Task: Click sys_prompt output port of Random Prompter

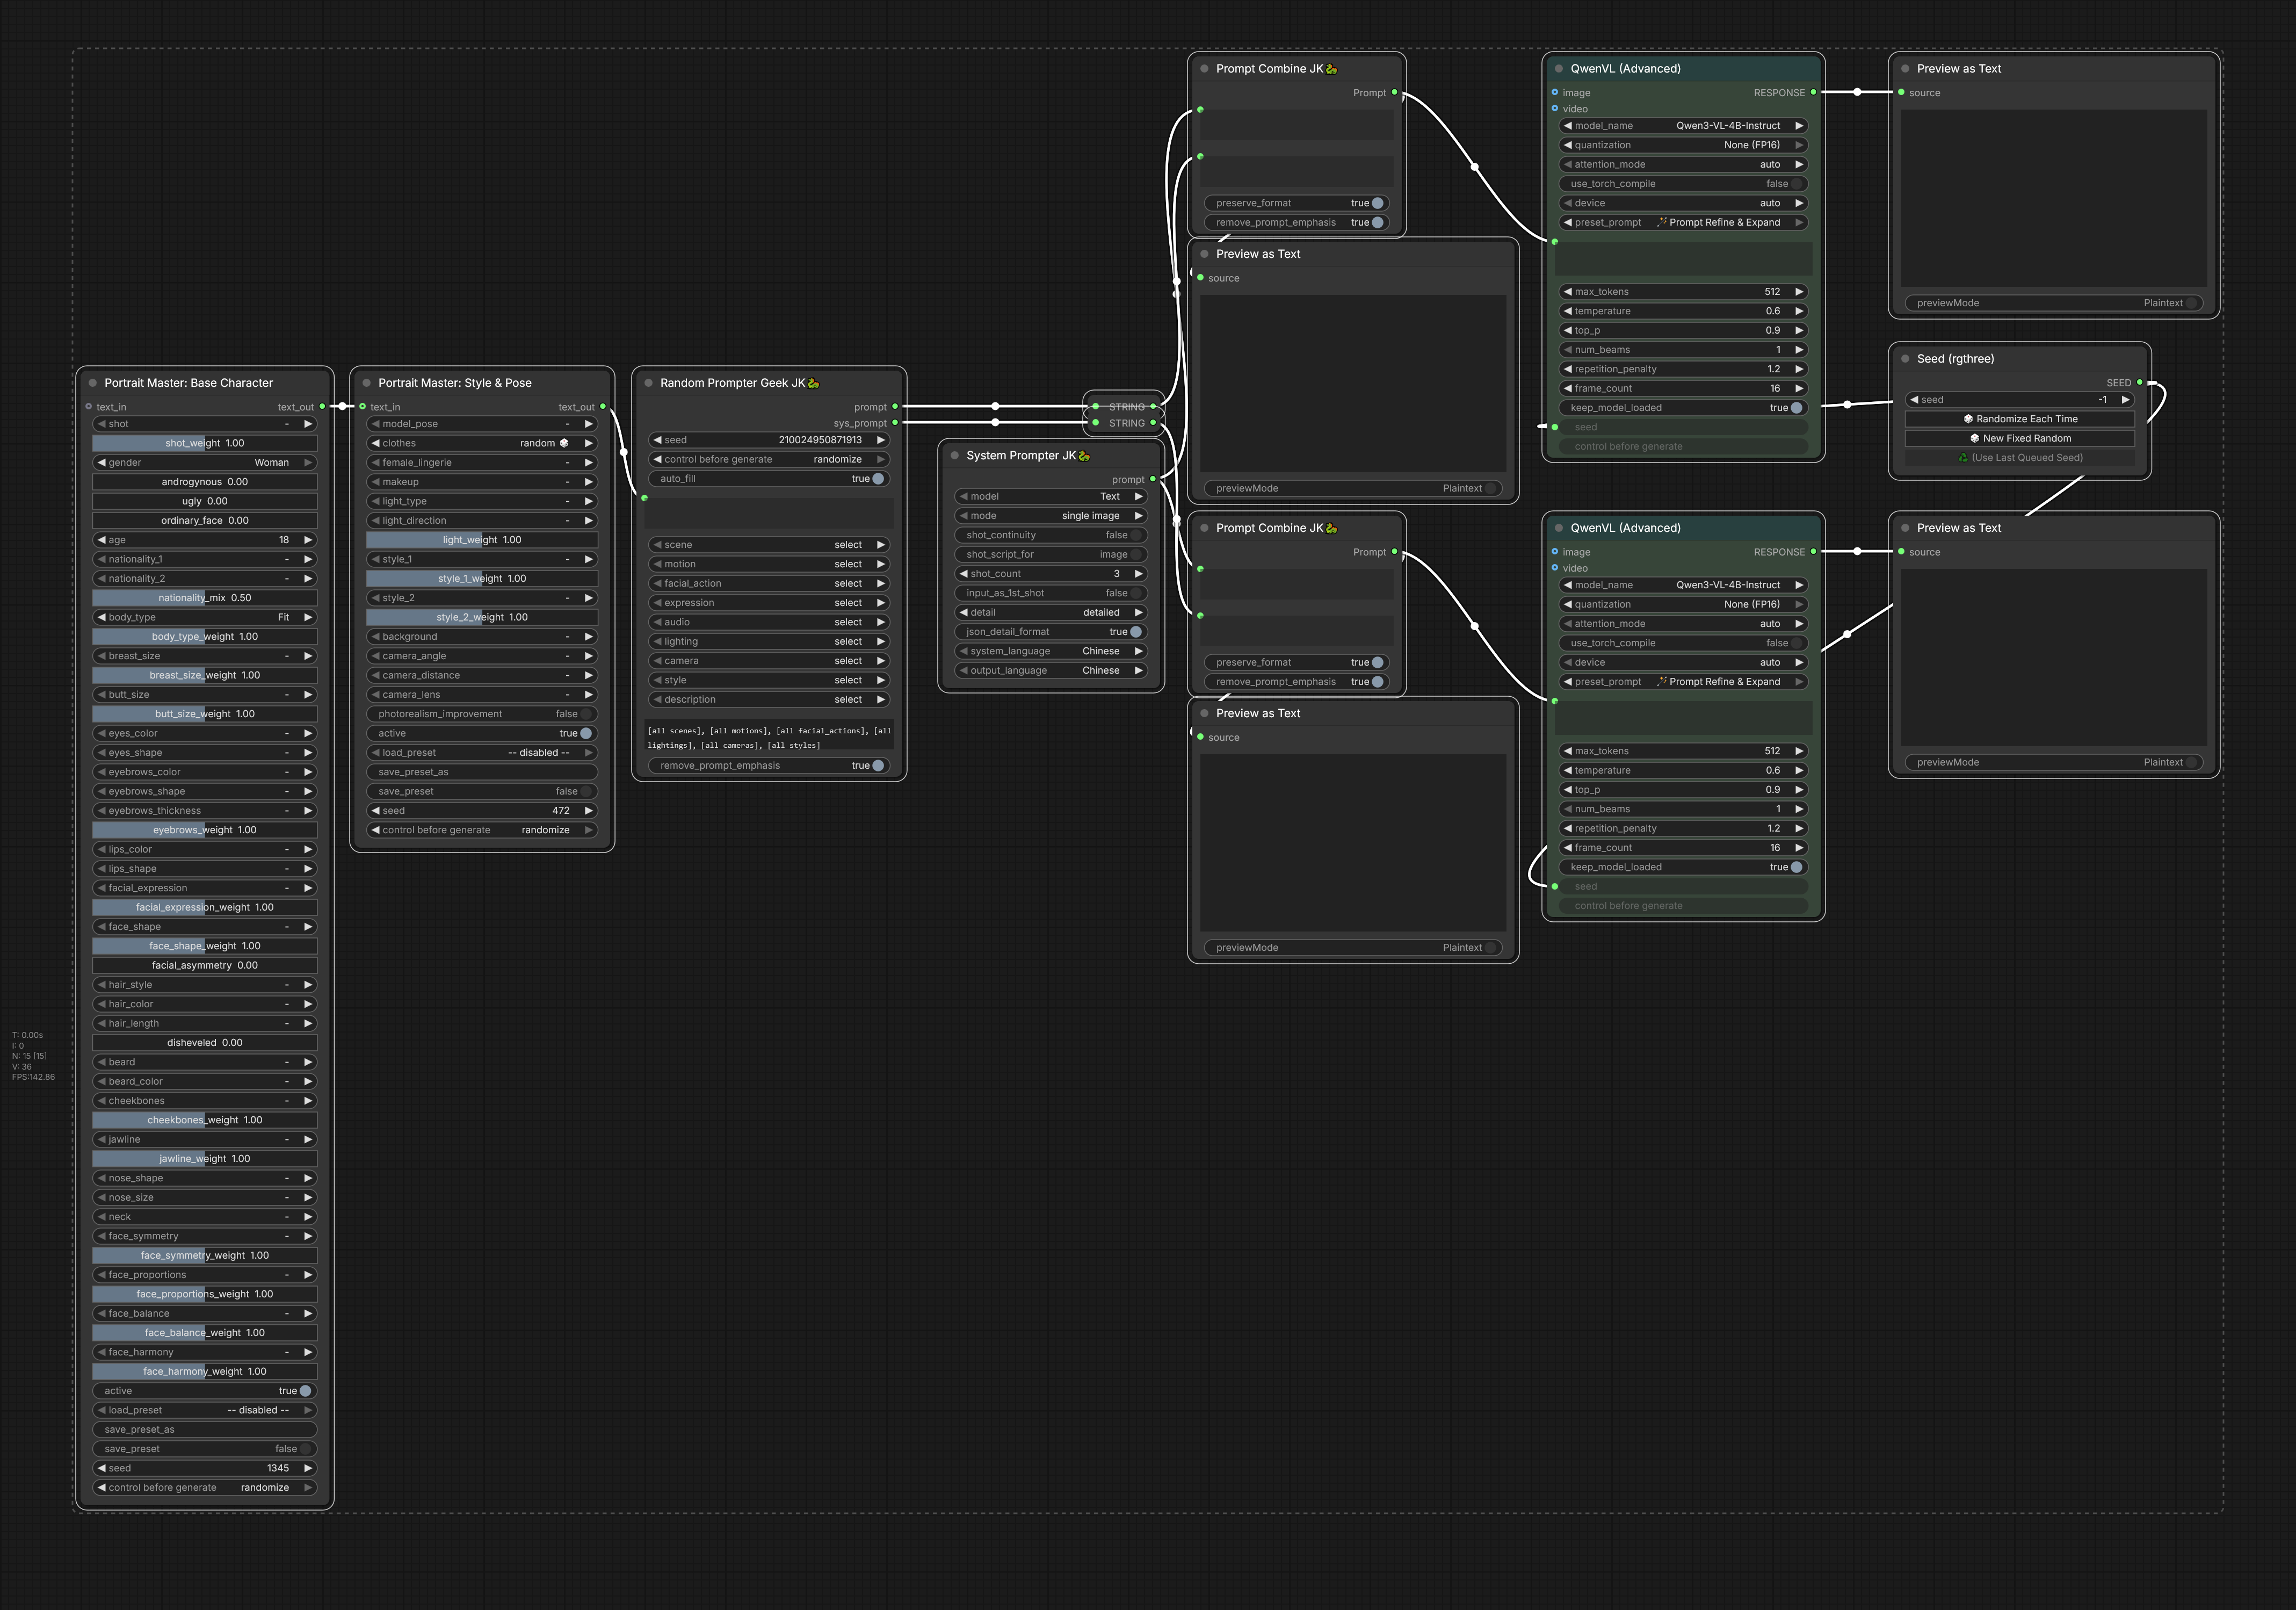Action: point(895,423)
